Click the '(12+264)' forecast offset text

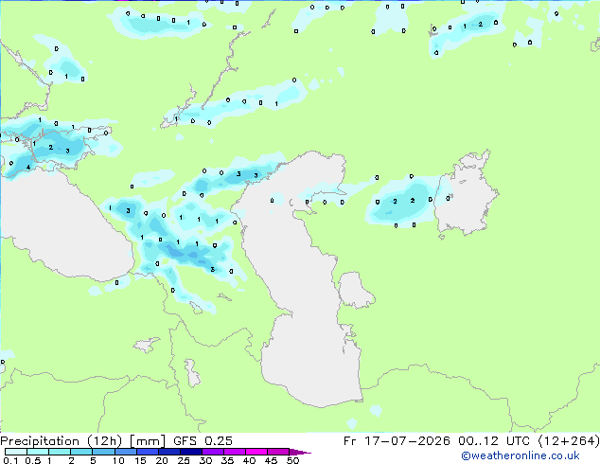pos(568,441)
